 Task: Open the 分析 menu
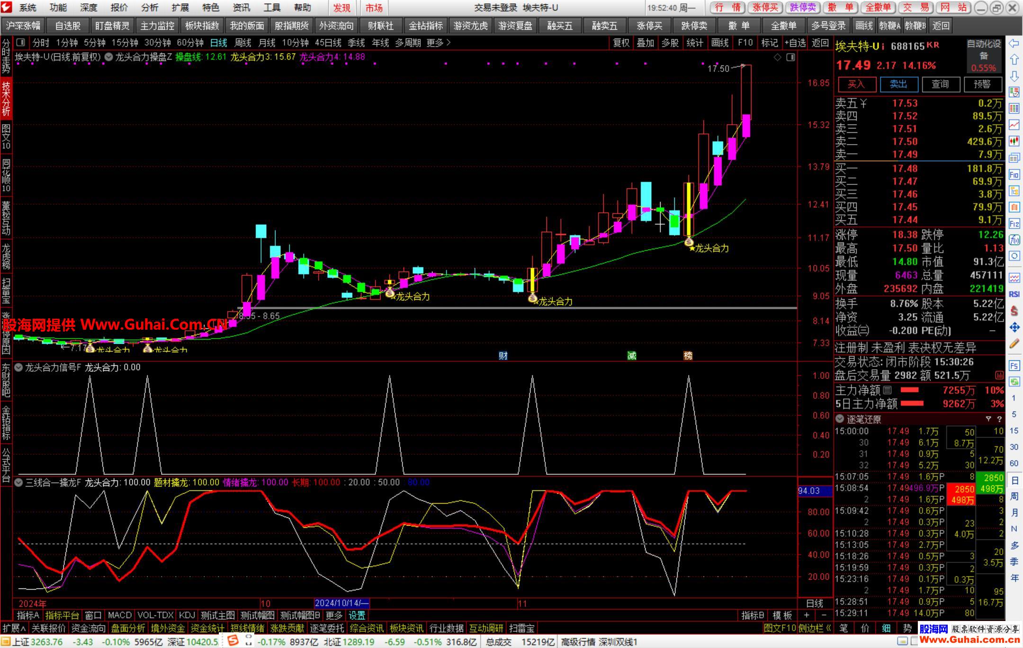(x=150, y=8)
